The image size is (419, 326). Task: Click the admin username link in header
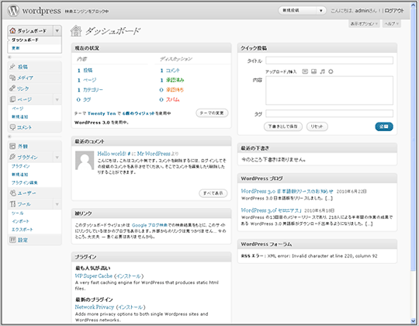point(362,11)
